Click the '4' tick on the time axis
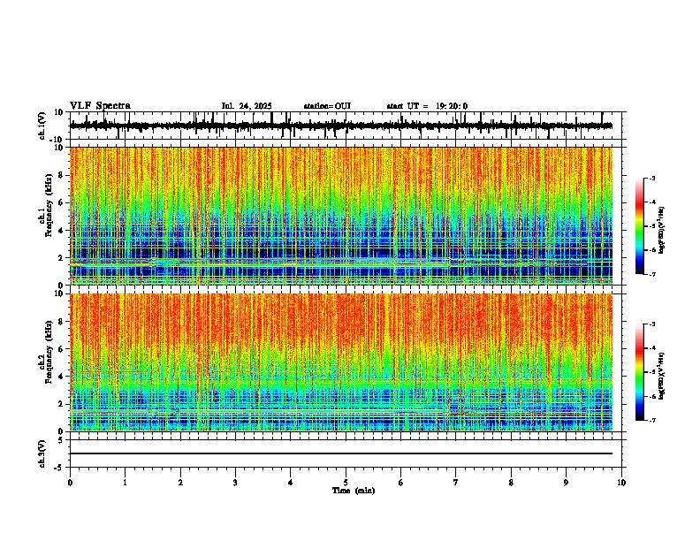The width and height of the screenshot is (700, 541). [x=291, y=483]
